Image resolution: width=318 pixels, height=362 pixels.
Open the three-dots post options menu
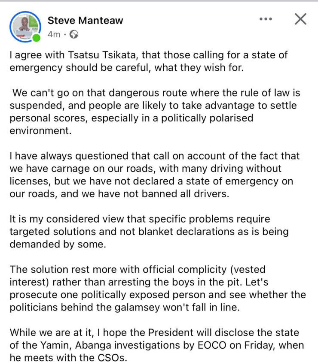pyautogui.click(x=266, y=19)
